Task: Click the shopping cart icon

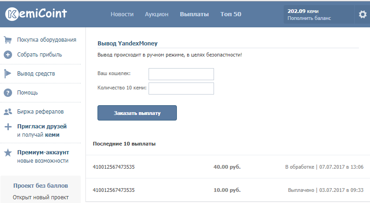Action: click(8, 40)
